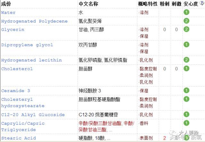Click the green safety badge for Cholesterol
The width and height of the screenshot is (205, 142).
pos(186,68)
